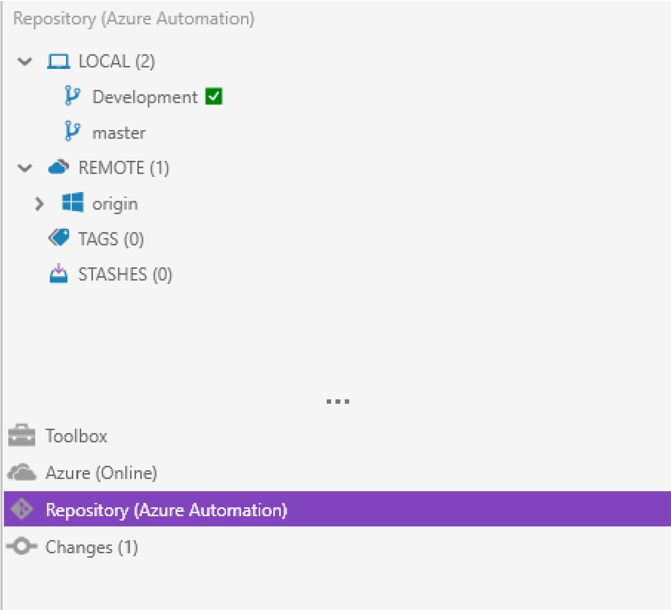Image resolution: width=671 pixels, height=610 pixels.
Task: Click the git diamond icon in Repository tab
Action: [x=22, y=509]
